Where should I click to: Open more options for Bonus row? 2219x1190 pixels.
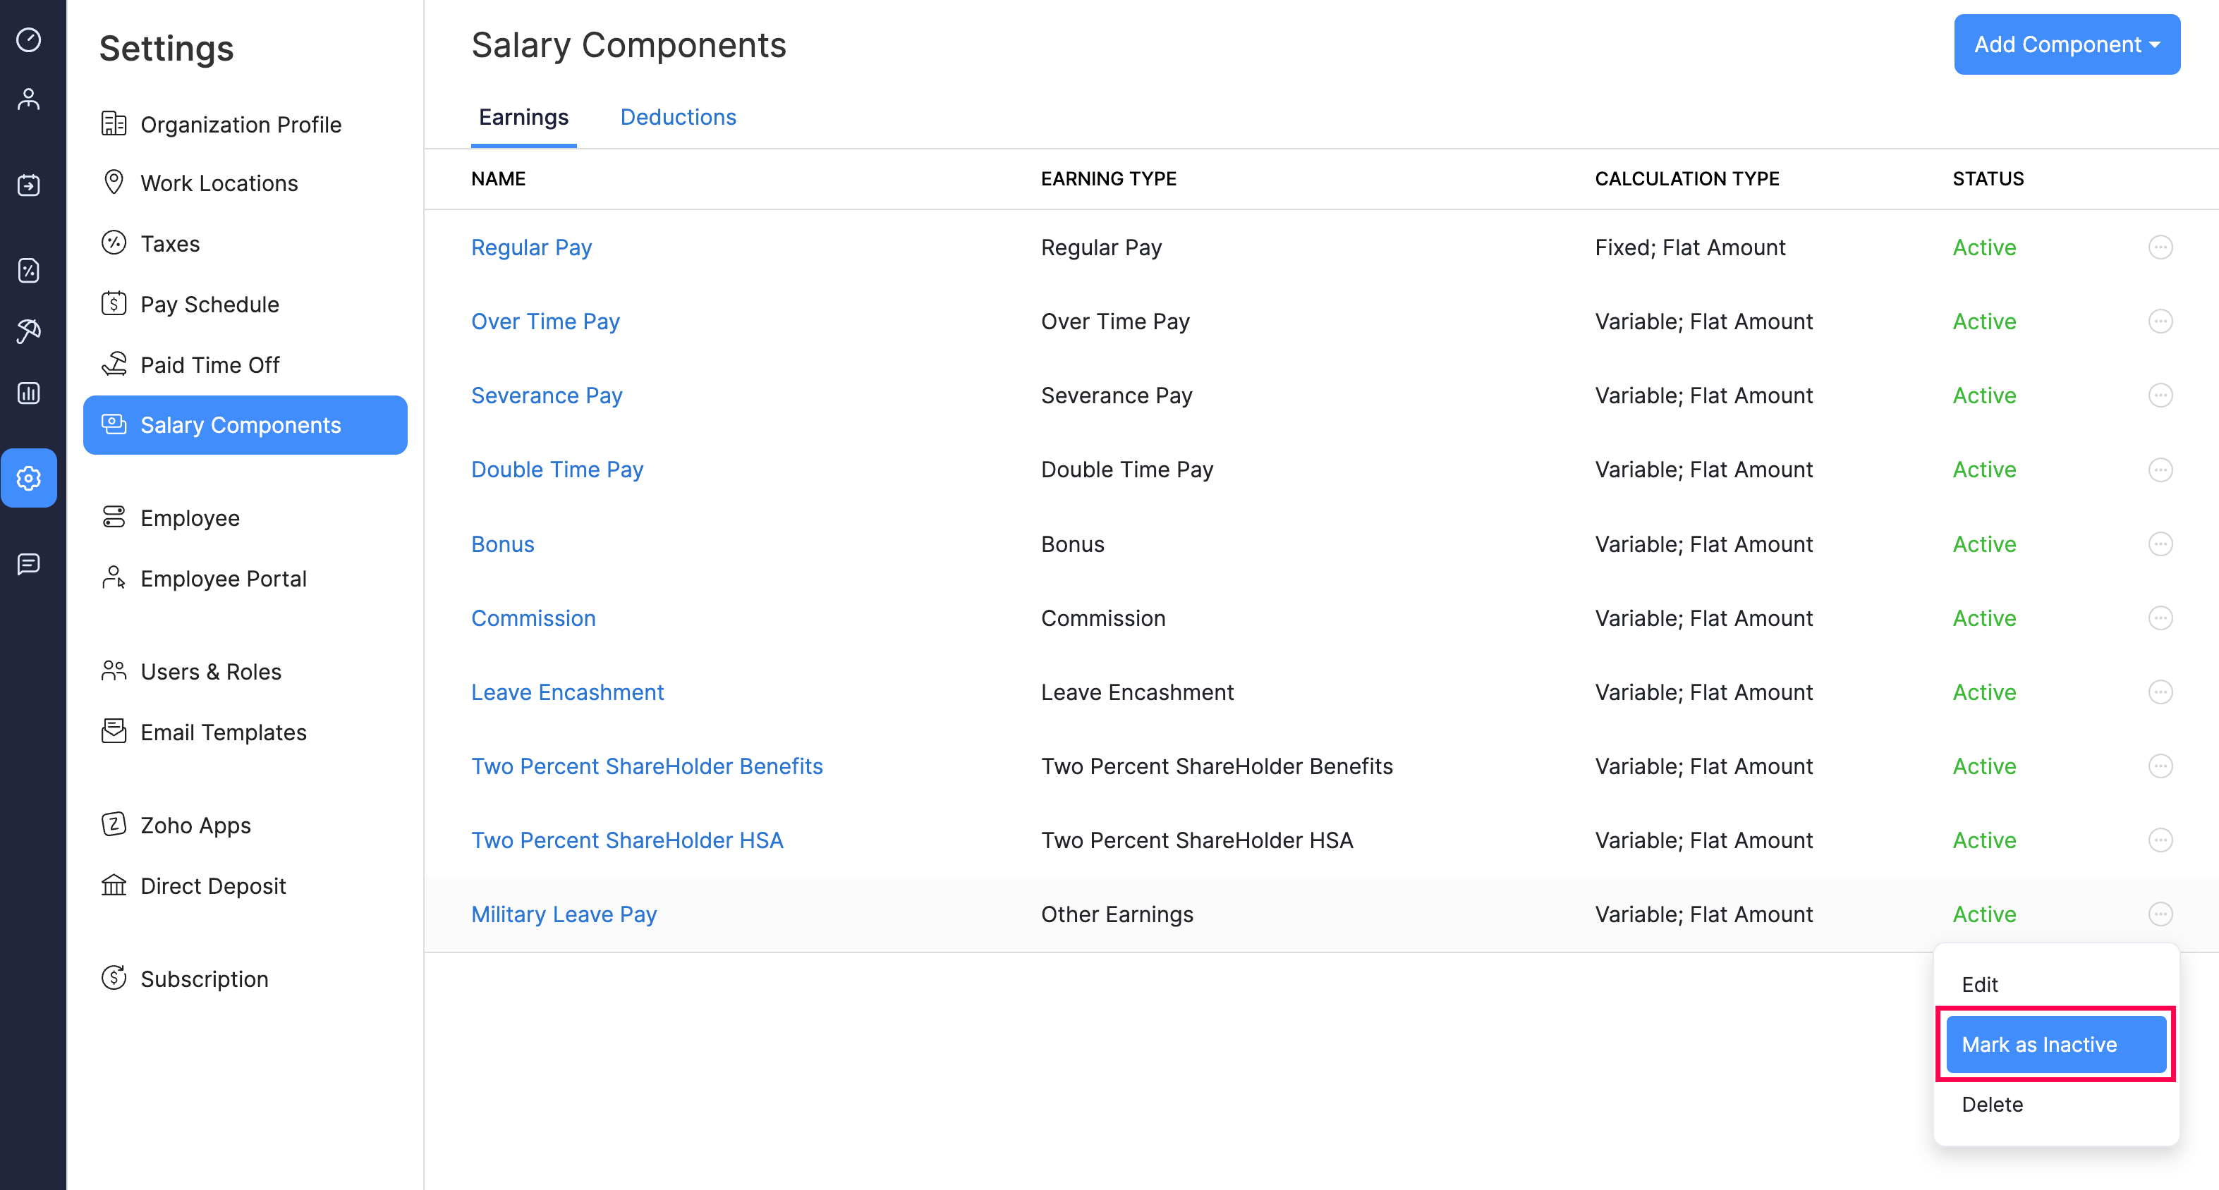(2160, 544)
